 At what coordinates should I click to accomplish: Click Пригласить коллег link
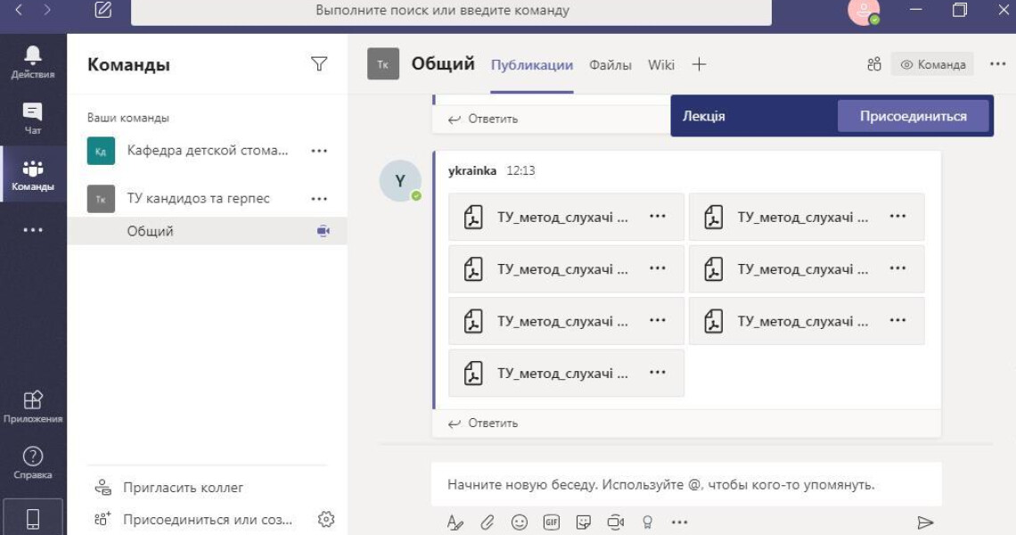(183, 488)
